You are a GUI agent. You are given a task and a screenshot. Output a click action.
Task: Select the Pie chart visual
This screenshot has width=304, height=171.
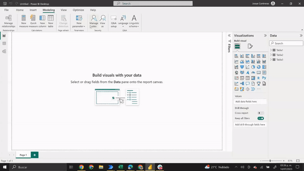click(x=253, y=67)
